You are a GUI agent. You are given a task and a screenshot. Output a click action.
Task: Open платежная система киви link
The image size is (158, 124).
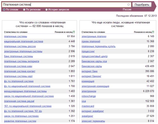(18, 66)
